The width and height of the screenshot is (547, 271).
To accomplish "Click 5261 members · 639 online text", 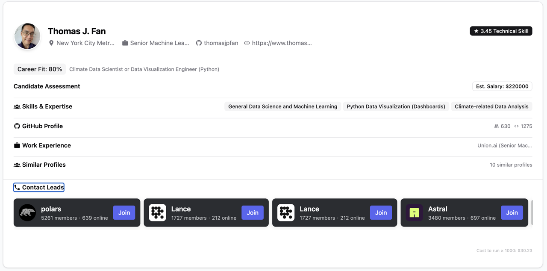I will pyautogui.click(x=74, y=218).
